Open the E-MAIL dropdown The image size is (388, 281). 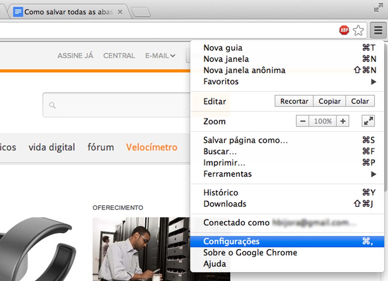click(x=160, y=55)
